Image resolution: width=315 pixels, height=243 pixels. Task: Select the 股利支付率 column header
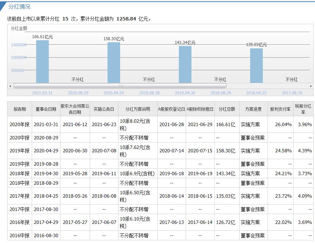[280, 109]
